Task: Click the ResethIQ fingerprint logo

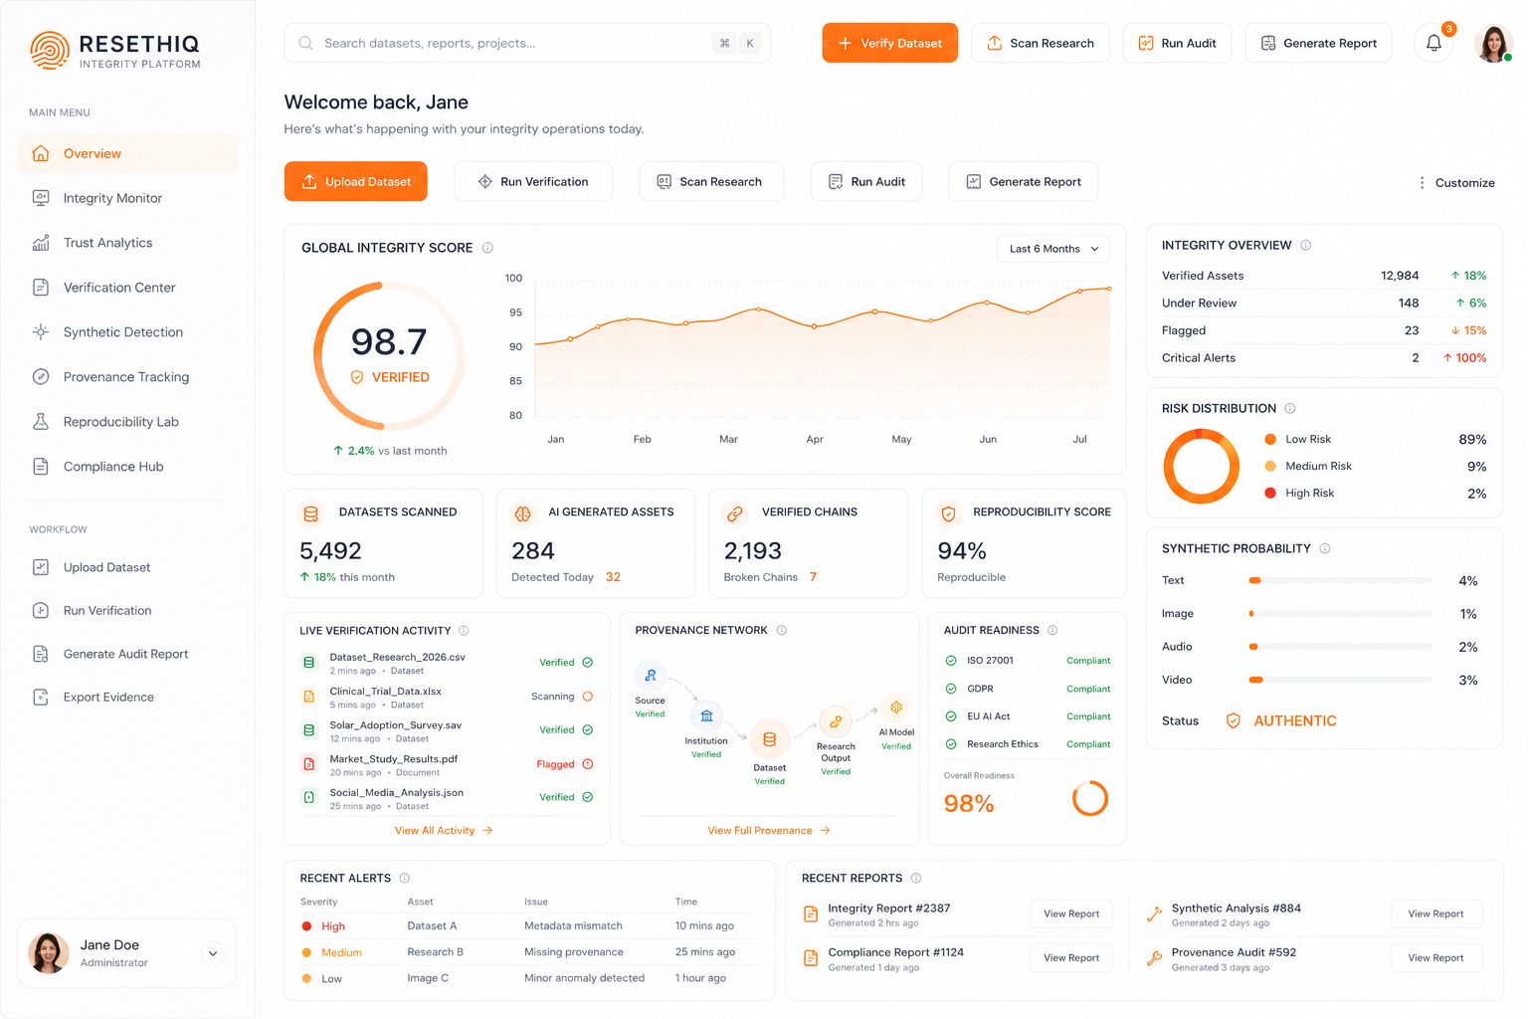Action: 50,50
